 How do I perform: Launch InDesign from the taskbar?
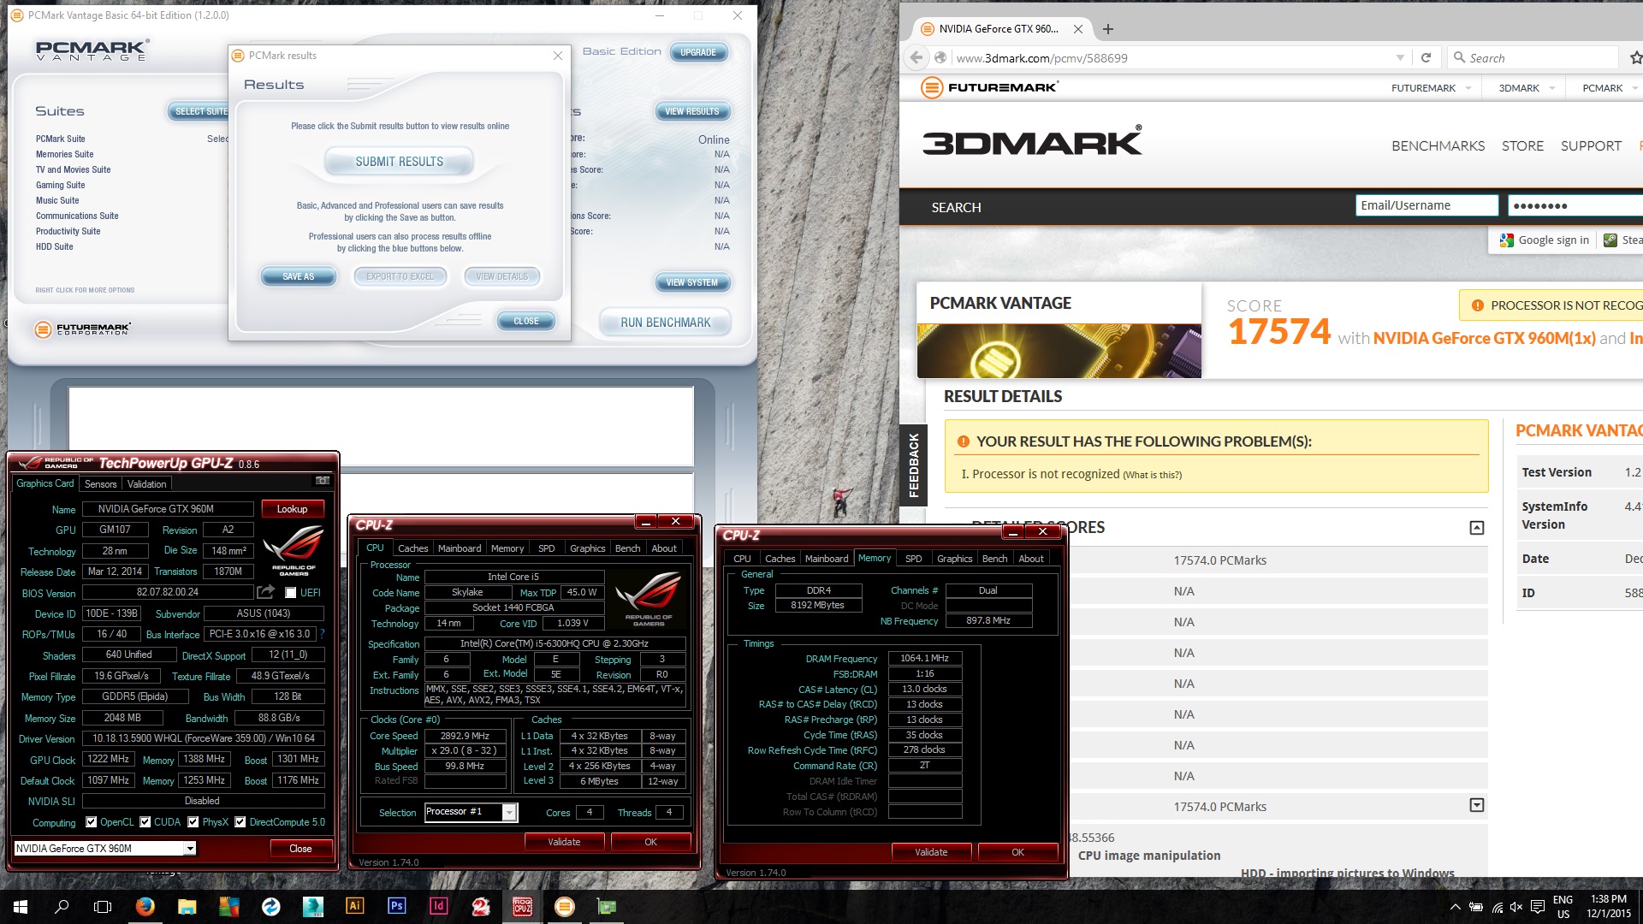coord(438,906)
